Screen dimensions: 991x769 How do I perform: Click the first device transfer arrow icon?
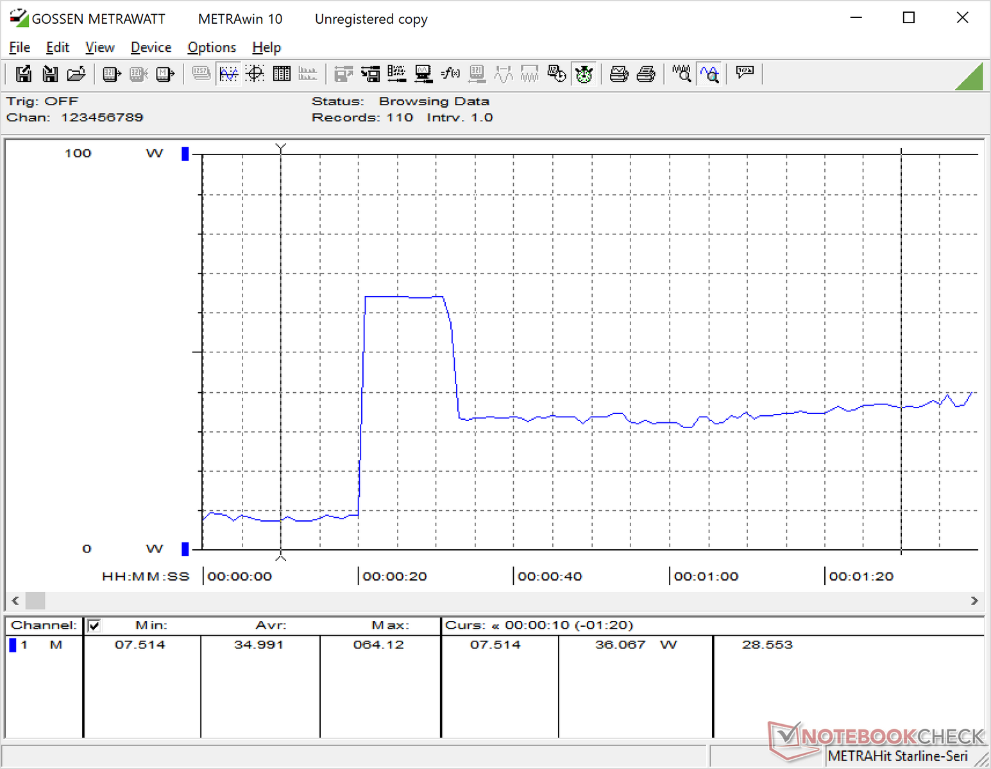[x=112, y=74]
